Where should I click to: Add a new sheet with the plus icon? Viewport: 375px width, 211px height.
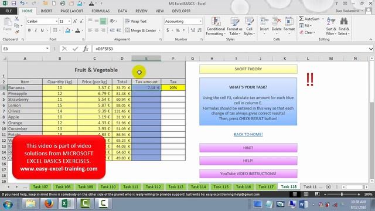(x=328, y=187)
